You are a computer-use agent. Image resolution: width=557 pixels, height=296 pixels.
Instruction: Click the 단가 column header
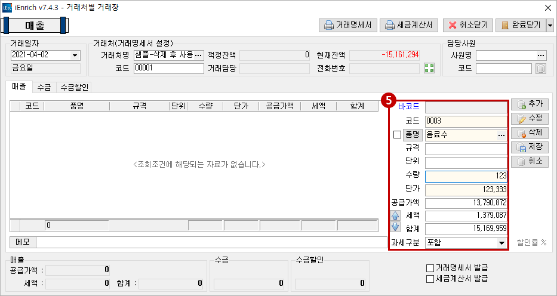tap(241, 106)
